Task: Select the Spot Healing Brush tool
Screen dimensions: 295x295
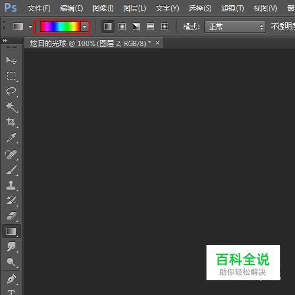Action: 11,155
